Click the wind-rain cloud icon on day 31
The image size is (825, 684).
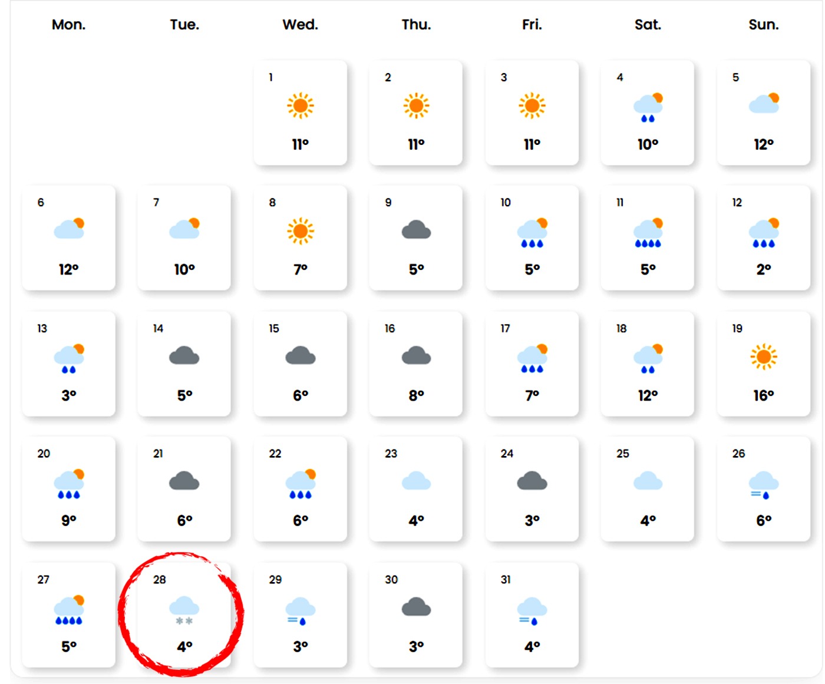pos(532,610)
